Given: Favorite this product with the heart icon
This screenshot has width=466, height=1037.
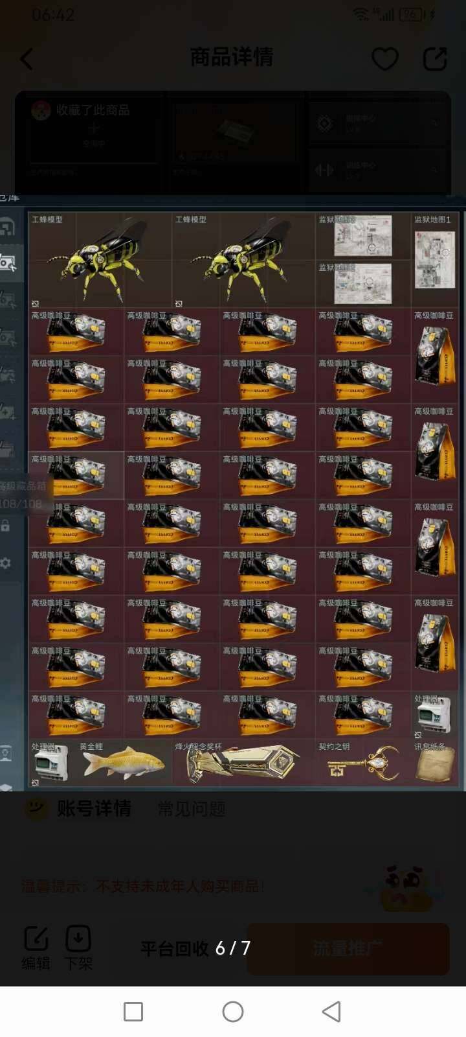Looking at the screenshot, I should (x=384, y=59).
